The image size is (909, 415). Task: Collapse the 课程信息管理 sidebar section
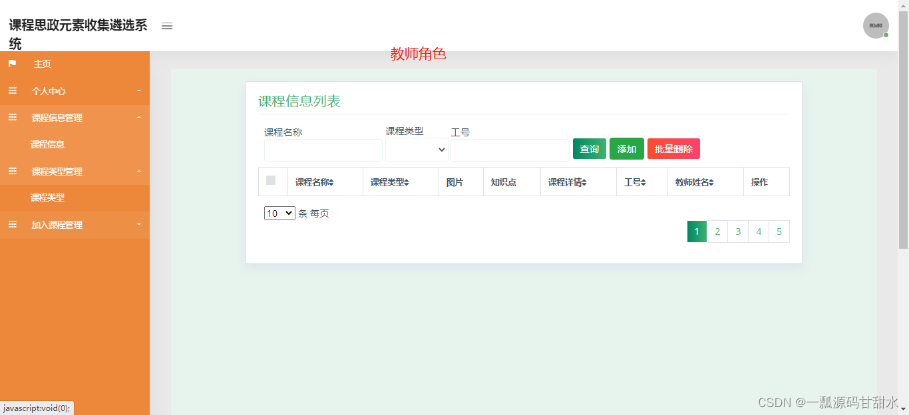(57, 117)
